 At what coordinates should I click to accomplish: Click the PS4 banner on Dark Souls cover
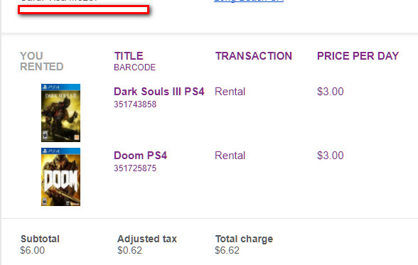(x=61, y=87)
